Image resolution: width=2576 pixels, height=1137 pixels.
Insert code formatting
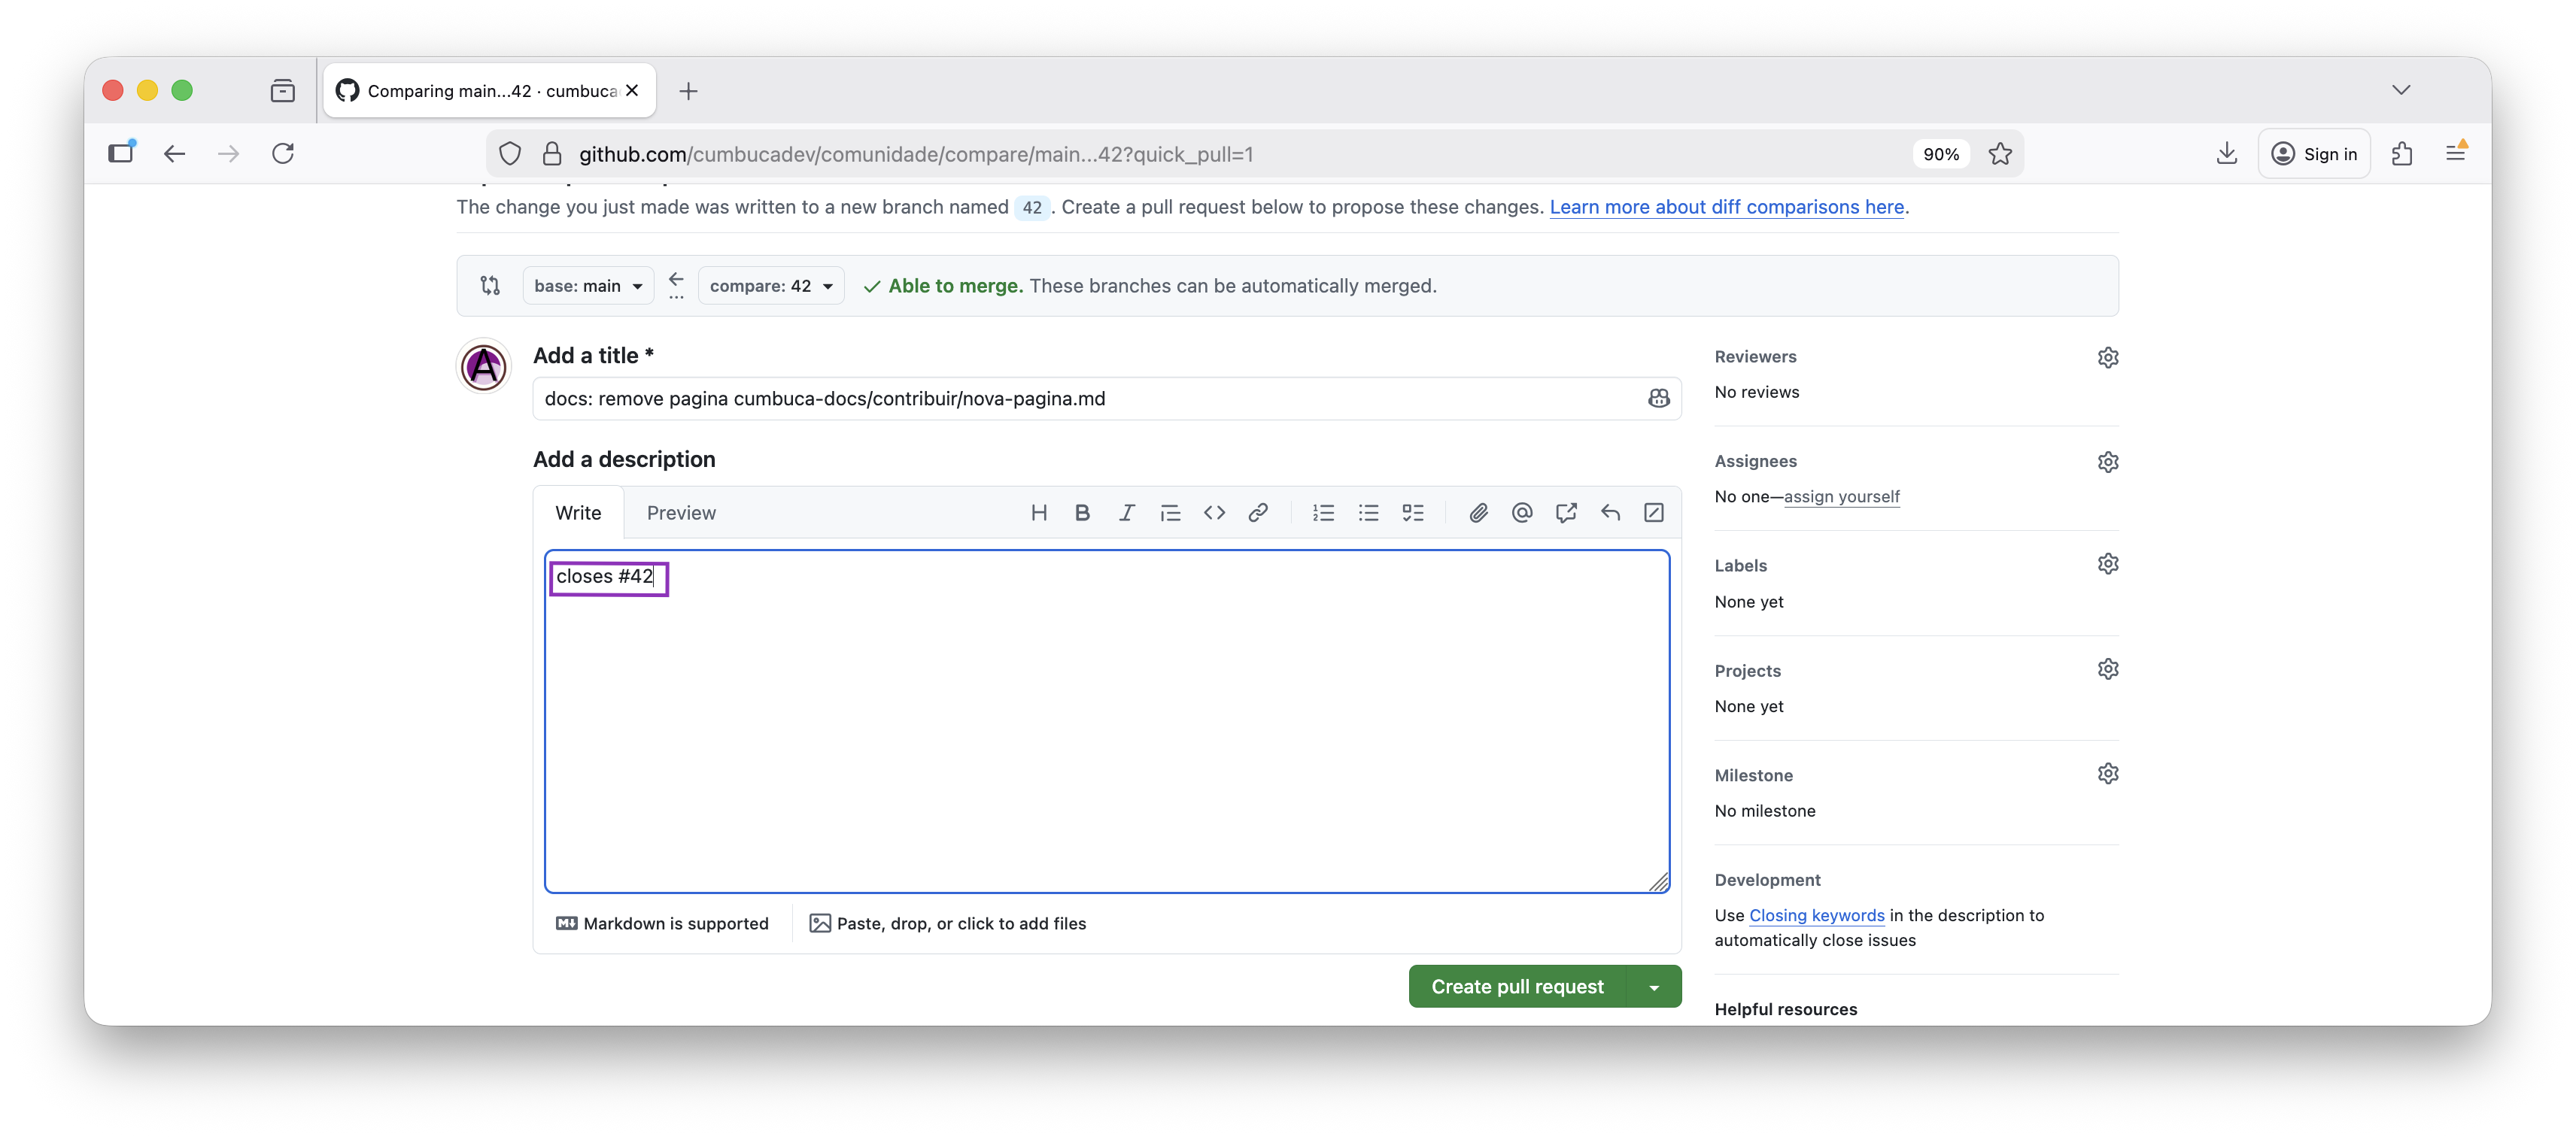(1214, 513)
